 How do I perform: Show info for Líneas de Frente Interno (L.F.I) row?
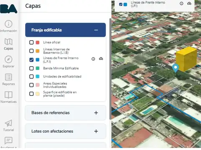(x=93, y=59)
